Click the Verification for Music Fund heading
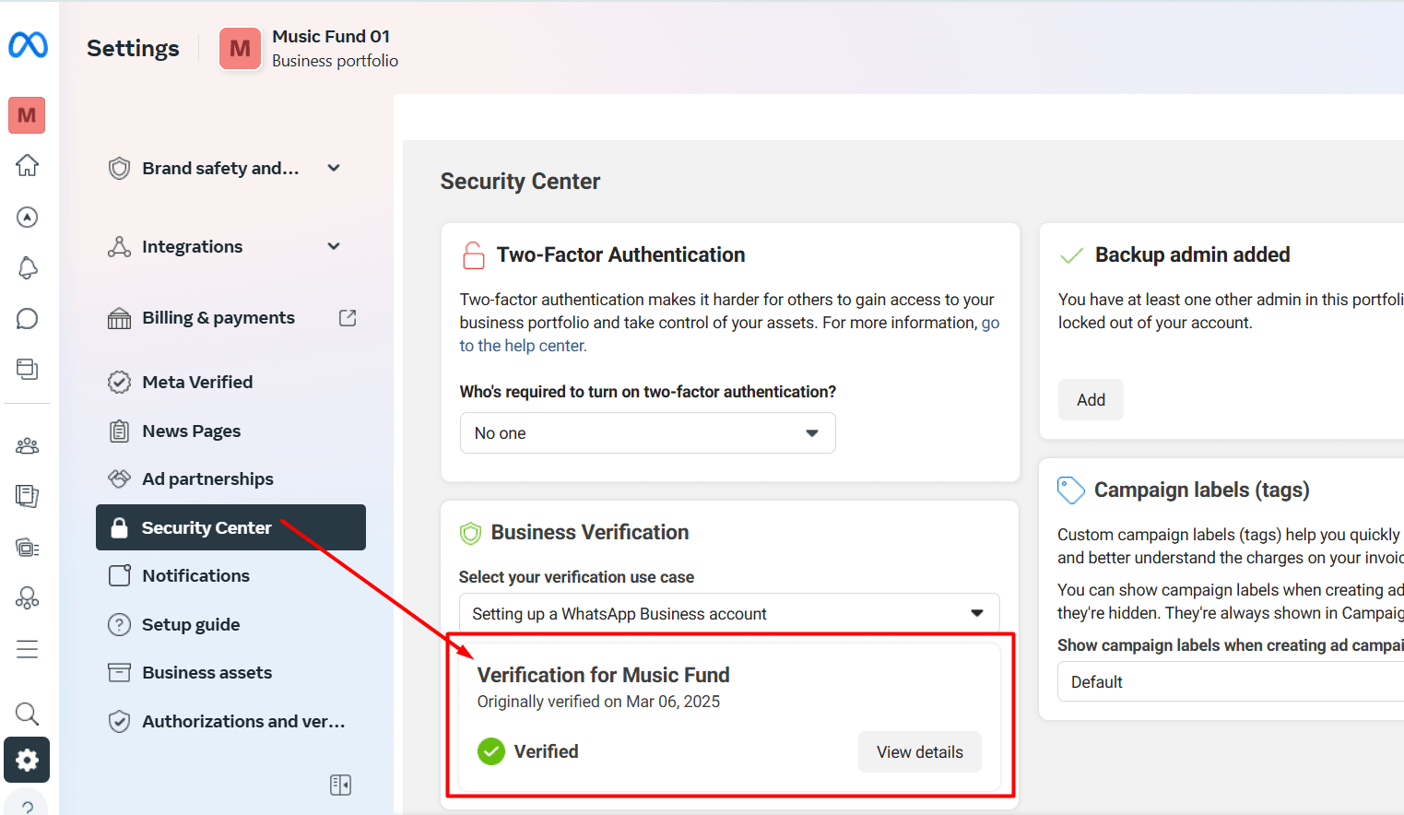This screenshot has width=1404, height=815. coord(604,675)
